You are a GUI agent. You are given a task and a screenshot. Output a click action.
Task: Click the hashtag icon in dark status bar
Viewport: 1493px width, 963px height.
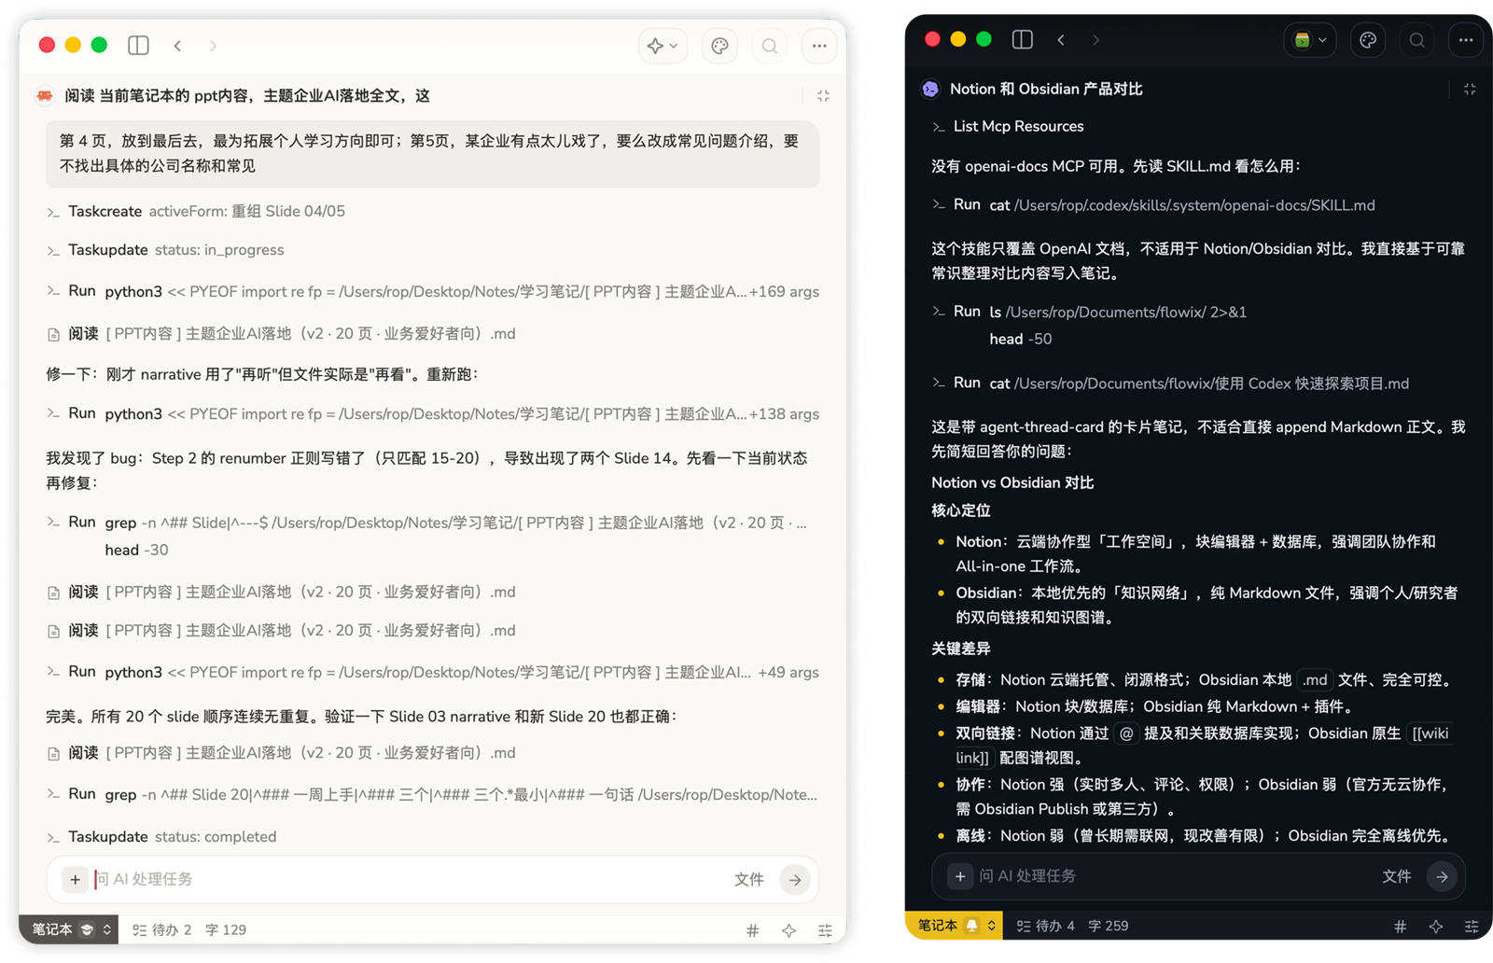click(1400, 927)
